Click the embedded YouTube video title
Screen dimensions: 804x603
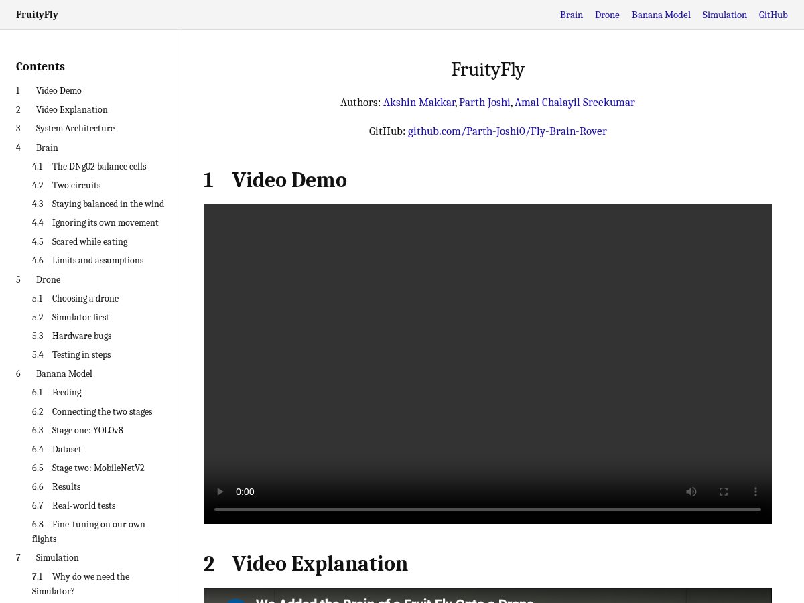395,600
